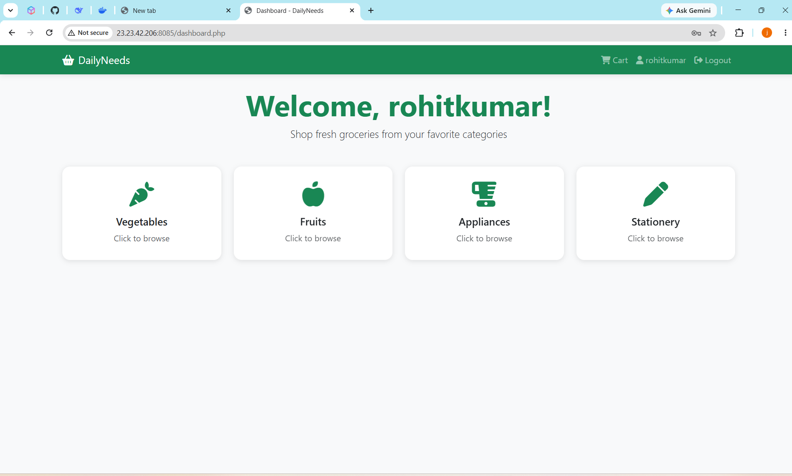792x476 pixels.
Task: Open the saved password key icon
Action: pos(696,33)
